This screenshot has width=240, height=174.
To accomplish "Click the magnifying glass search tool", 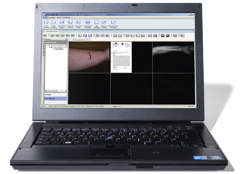I will 45,35.
